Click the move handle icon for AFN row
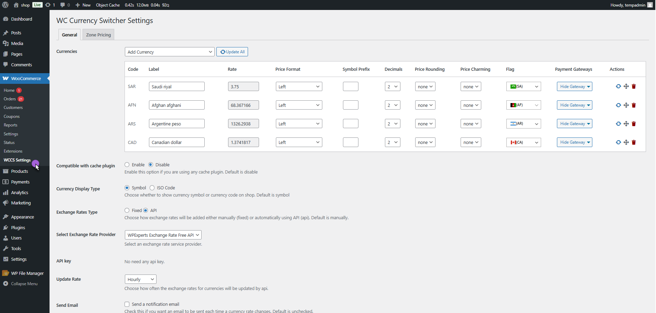 pos(626,105)
